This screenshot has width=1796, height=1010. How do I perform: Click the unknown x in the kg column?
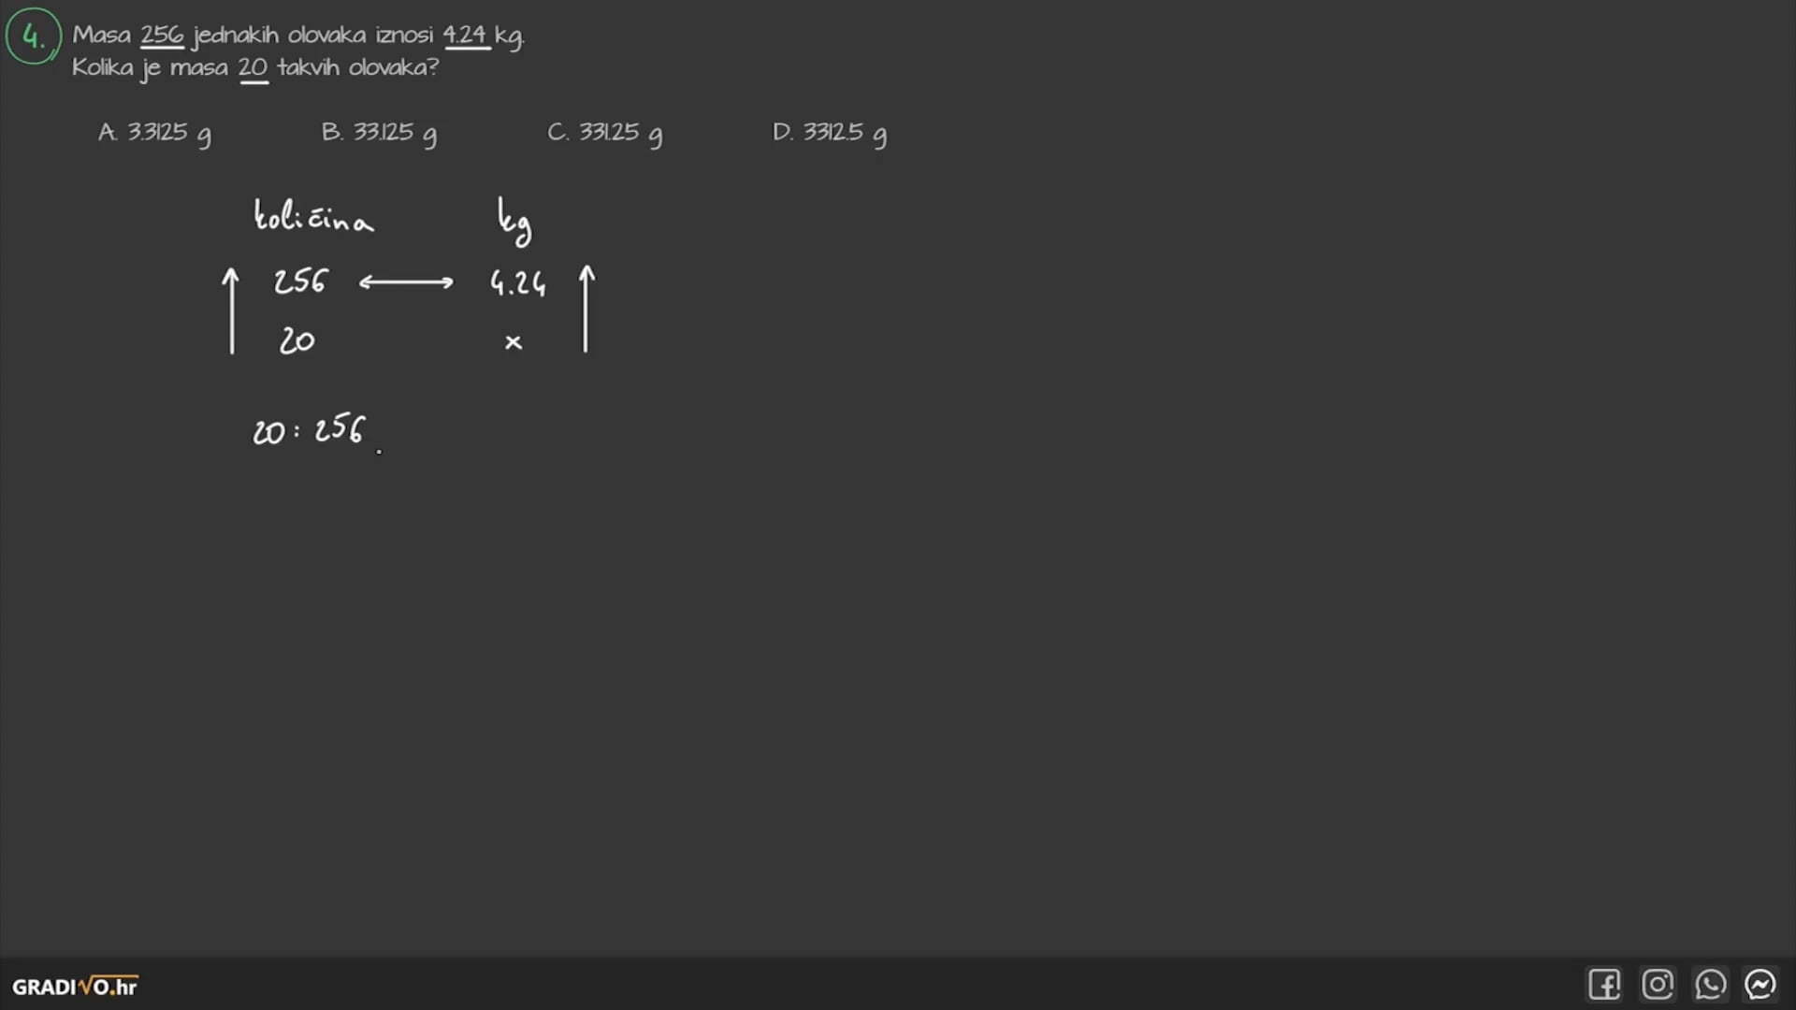click(x=513, y=342)
